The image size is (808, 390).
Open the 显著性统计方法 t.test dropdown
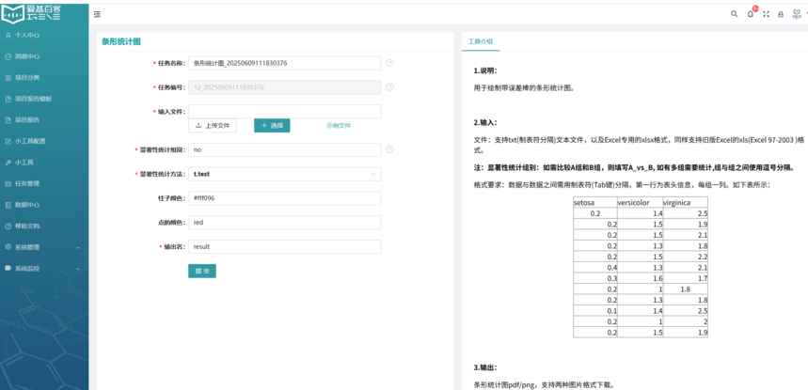tap(284, 174)
